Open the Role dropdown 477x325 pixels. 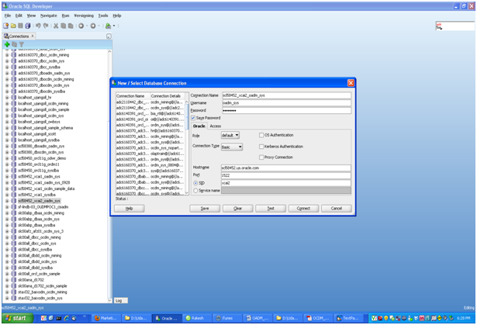(230, 135)
